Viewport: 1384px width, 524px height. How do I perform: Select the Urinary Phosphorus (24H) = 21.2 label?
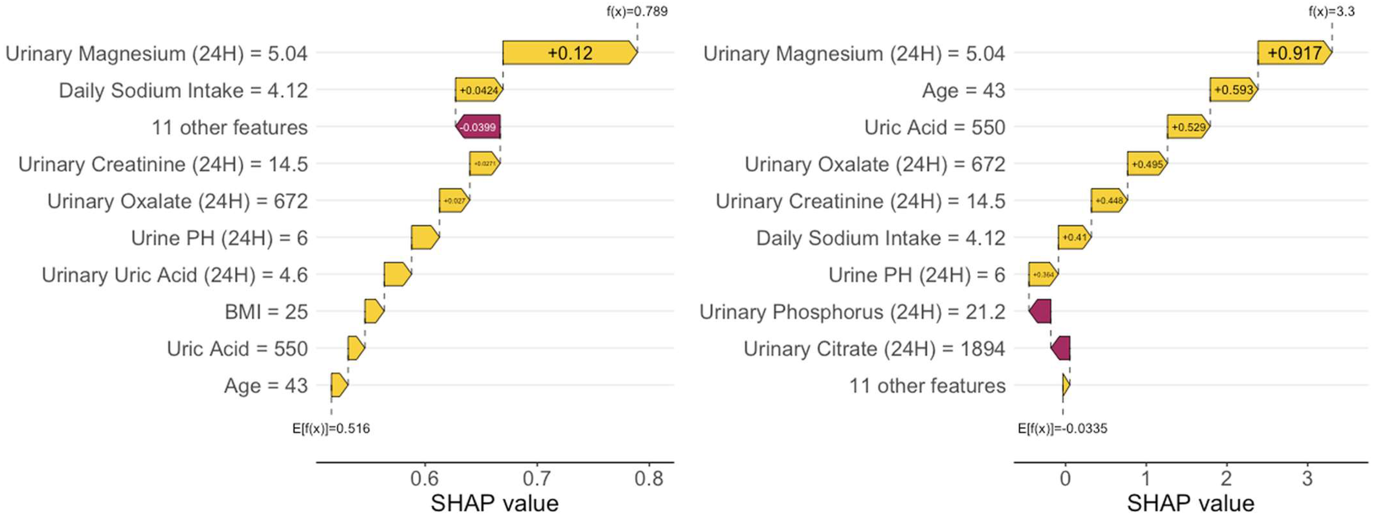point(852,311)
